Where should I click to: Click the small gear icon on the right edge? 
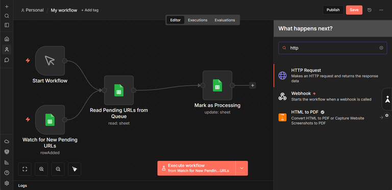point(387,115)
